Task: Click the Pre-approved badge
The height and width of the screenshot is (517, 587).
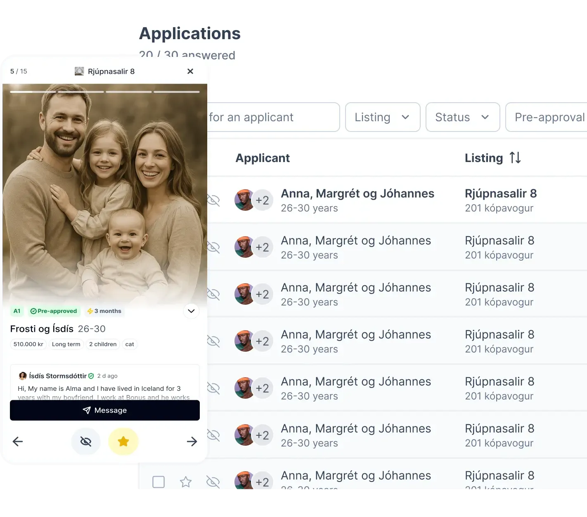Action: 54,311
